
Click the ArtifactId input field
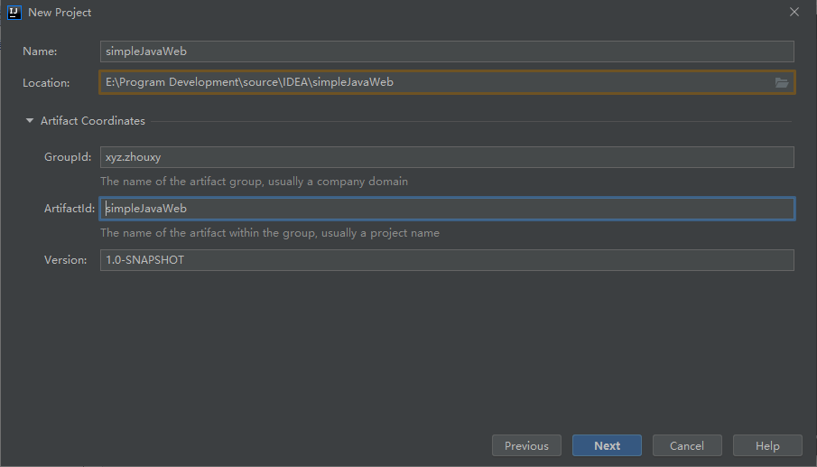pos(447,209)
